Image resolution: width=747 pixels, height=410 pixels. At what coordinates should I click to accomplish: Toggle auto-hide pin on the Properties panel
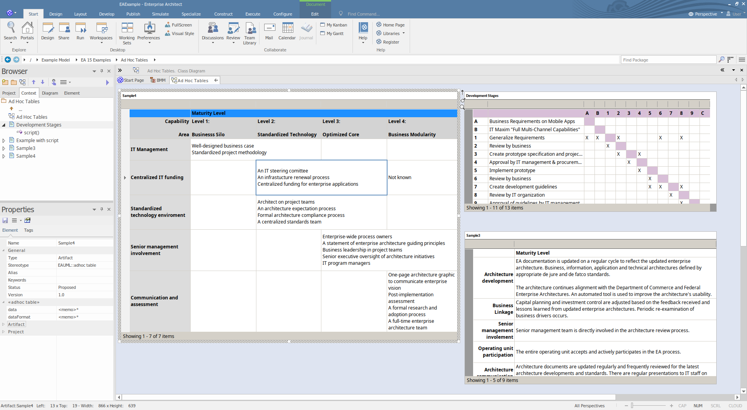pyautogui.click(x=102, y=209)
